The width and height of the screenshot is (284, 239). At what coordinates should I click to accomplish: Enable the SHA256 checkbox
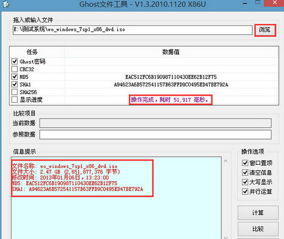click(x=14, y=92)
